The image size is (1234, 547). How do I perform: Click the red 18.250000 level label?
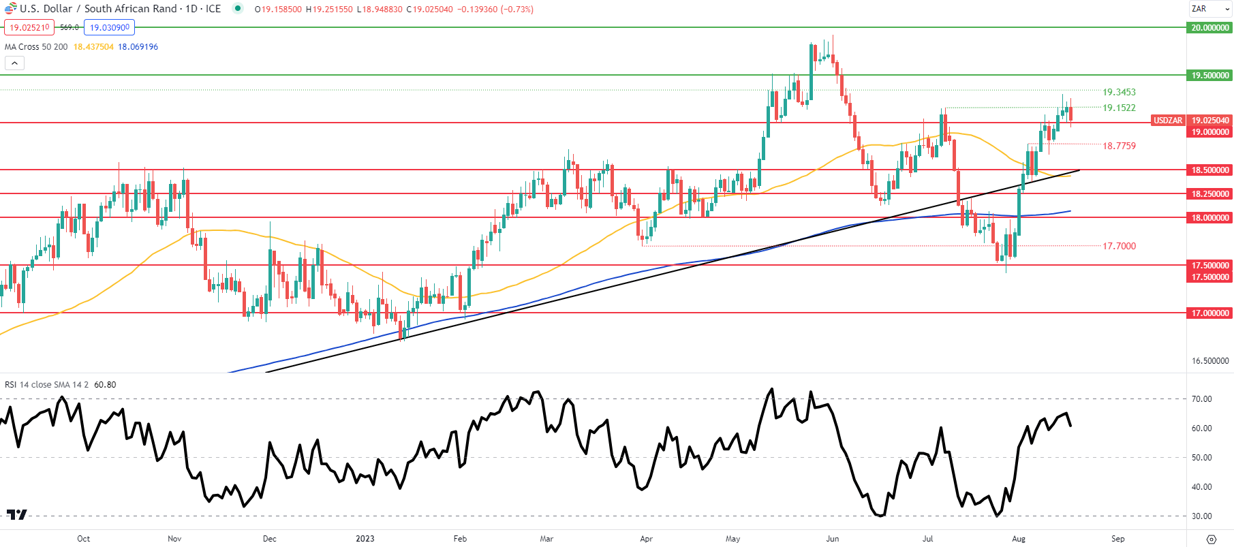1209,194
